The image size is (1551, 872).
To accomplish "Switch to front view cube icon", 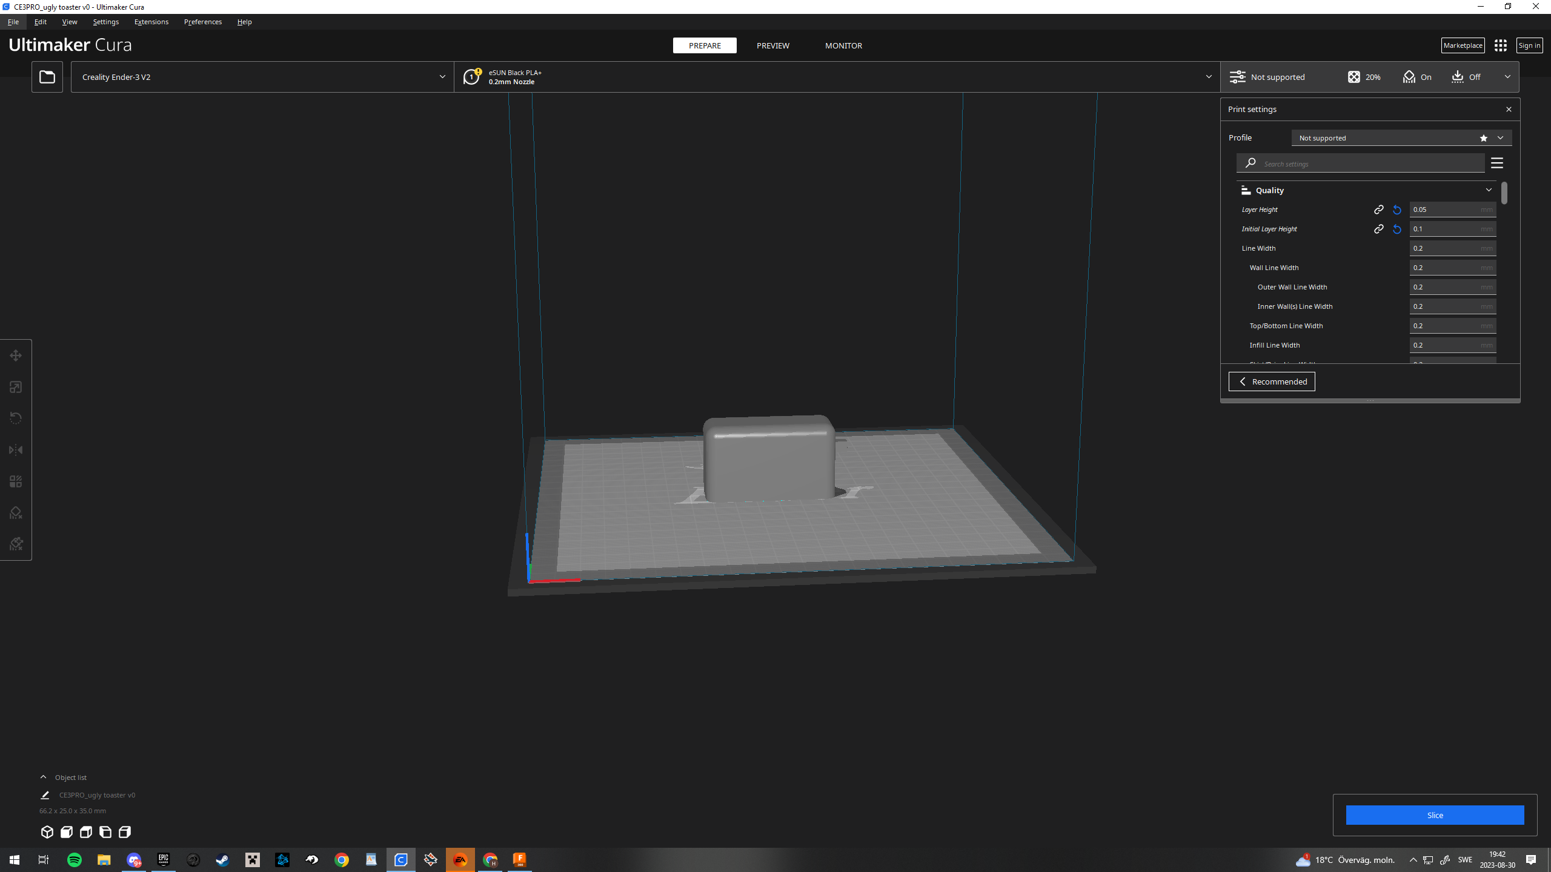I will click(x=67, y=832).
